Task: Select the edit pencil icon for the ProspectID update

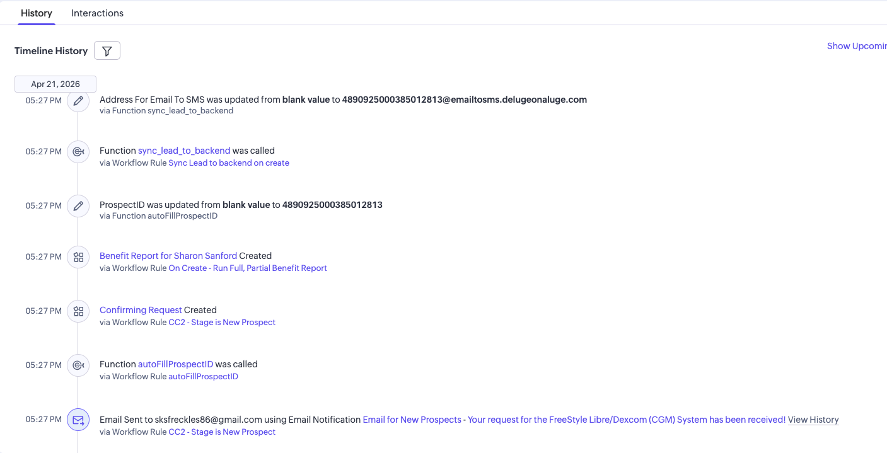Action: click(x=78, y=205)
